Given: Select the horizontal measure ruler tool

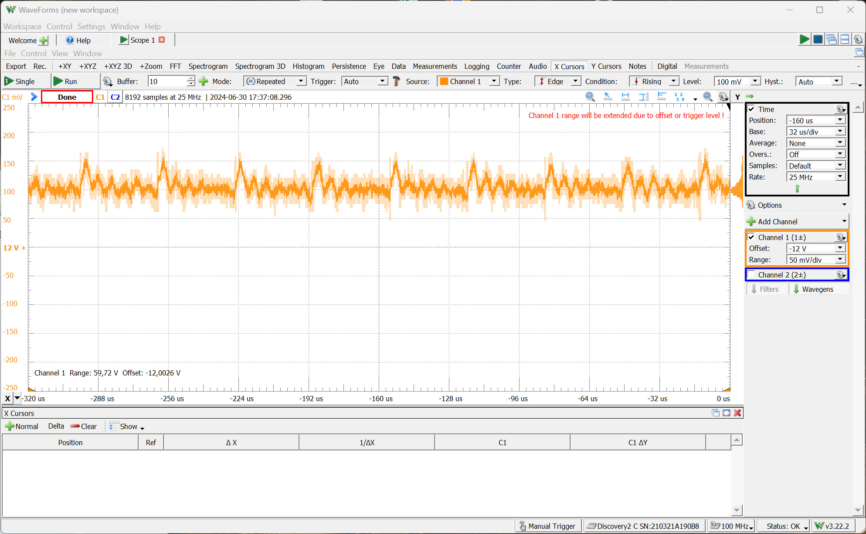Looking at the screenshot, I should 625,97.
